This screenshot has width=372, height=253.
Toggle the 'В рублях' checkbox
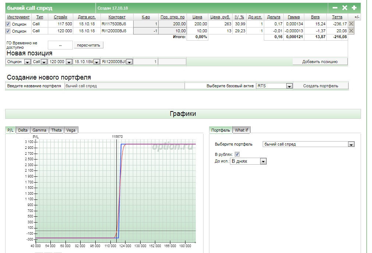pos(237,154)
